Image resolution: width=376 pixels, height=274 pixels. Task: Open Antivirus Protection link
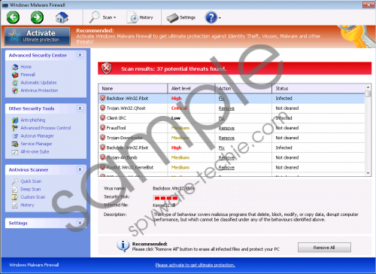click(39, 90)
